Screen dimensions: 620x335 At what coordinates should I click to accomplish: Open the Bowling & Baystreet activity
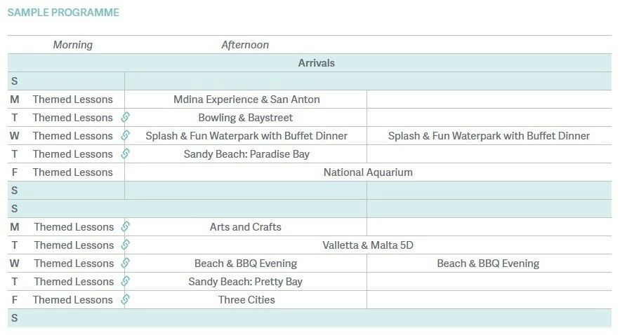click(246, 118)
